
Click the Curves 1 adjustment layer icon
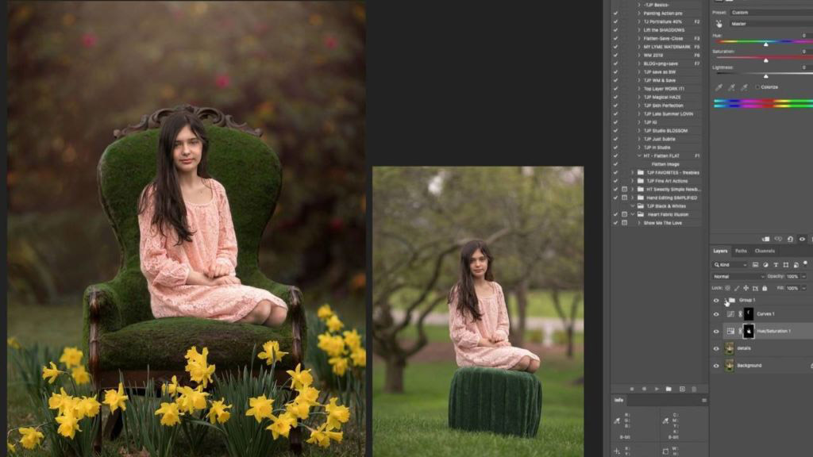pos(730,314)
